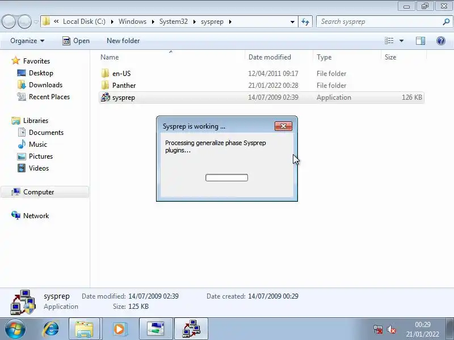Select Computer in the navigation pane
This screenshot has height=340, width=454.
pyautogui.click(x=45, y=192)
